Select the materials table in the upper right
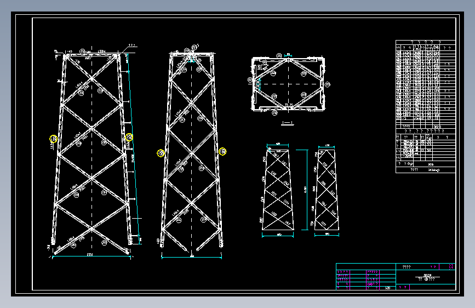 425,106
